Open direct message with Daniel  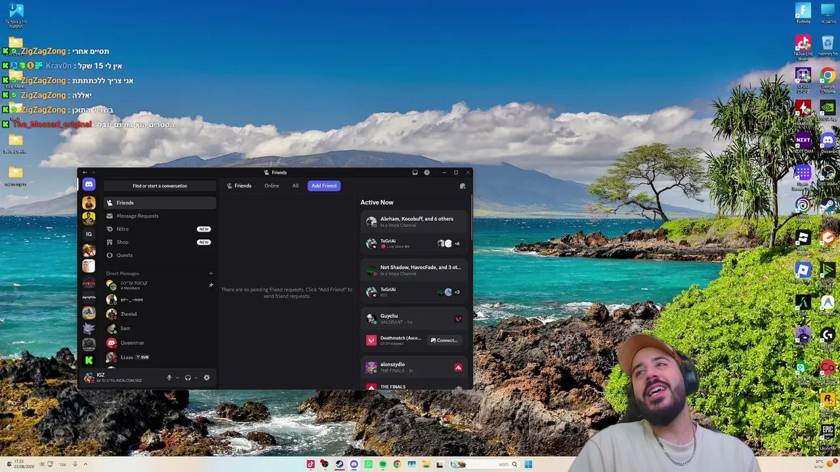(159, 314)
